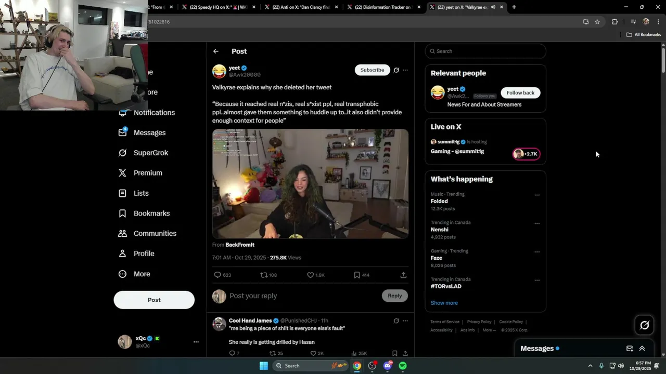The width and height of the screenshot is (666, 374).
Task: Open Notifications in sidebar
Action: (147, 113)
